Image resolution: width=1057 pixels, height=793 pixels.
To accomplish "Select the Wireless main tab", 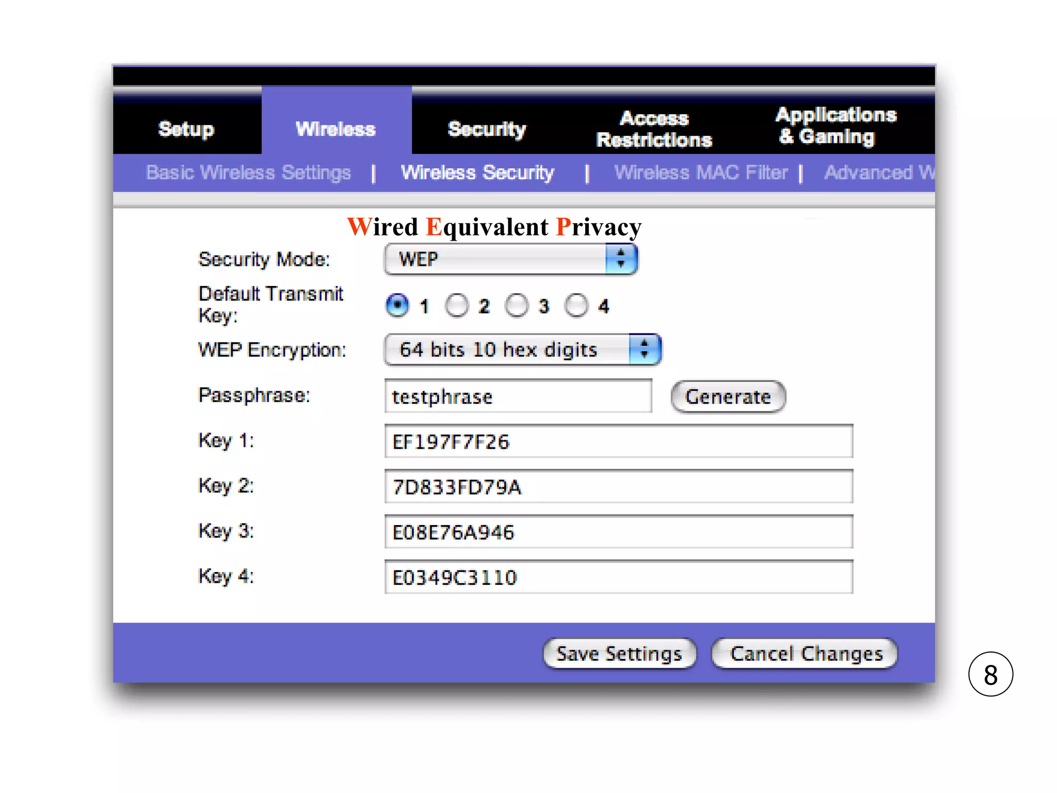I will pos(336,129).
